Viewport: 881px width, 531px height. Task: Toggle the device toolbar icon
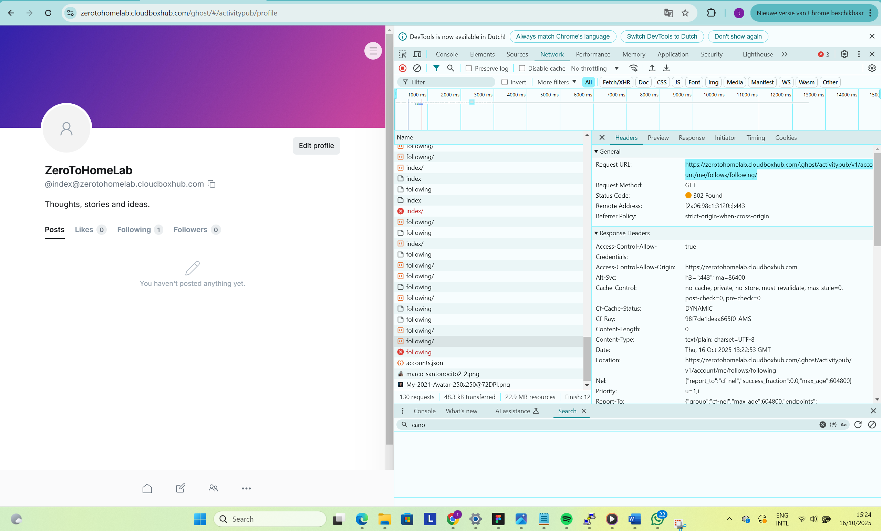417,54
